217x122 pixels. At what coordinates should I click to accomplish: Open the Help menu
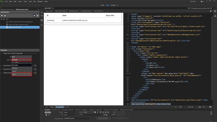click(x=46, y=2)
